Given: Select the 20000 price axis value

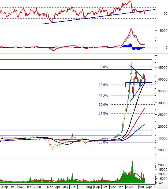Looking at the screenshot, I should (x=163, y=127).
